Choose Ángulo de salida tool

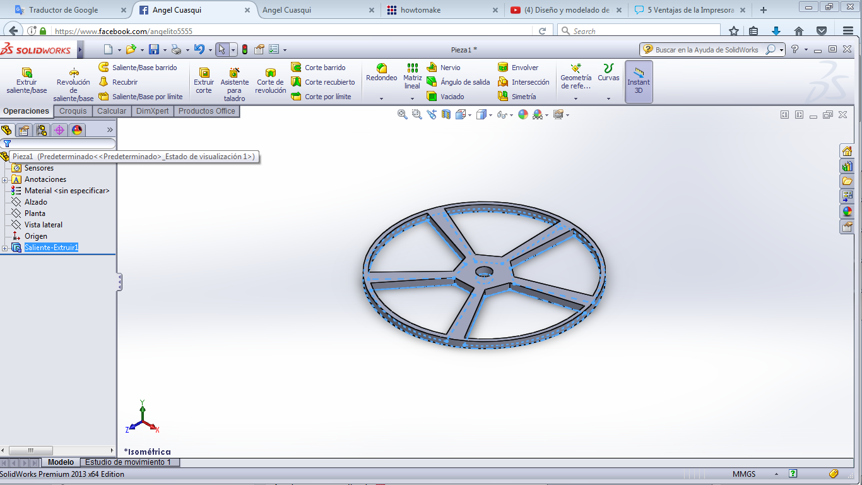(x=458, y=81)
